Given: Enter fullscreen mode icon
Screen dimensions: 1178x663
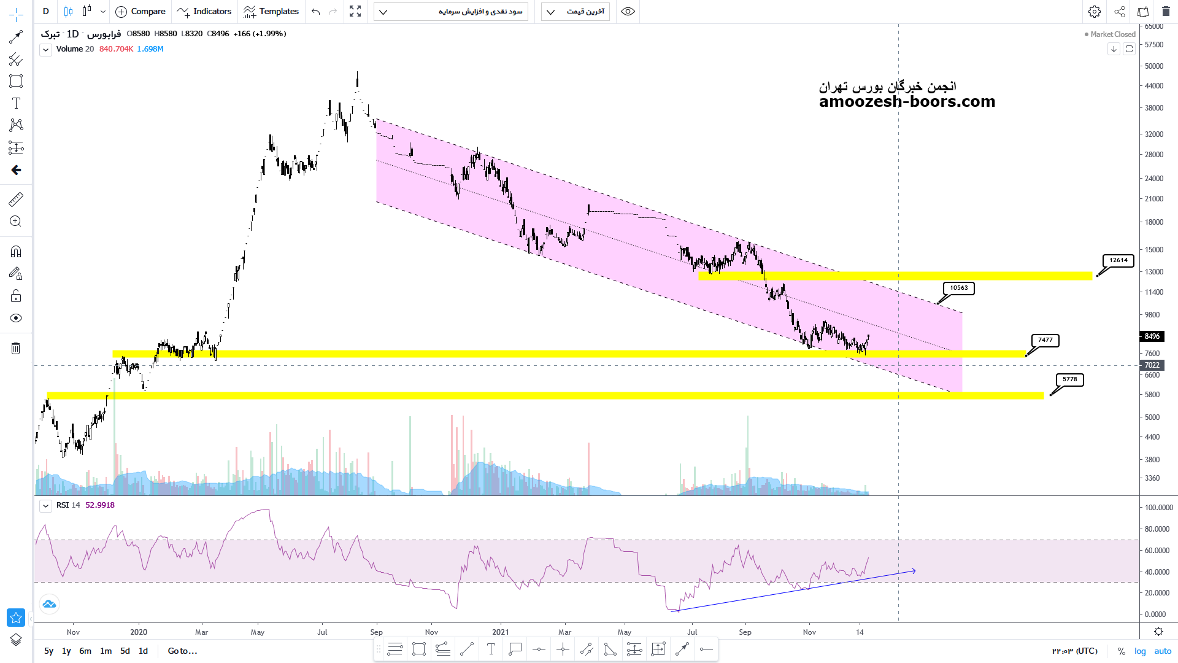Looking at the screenshot, I should [355, 12].
